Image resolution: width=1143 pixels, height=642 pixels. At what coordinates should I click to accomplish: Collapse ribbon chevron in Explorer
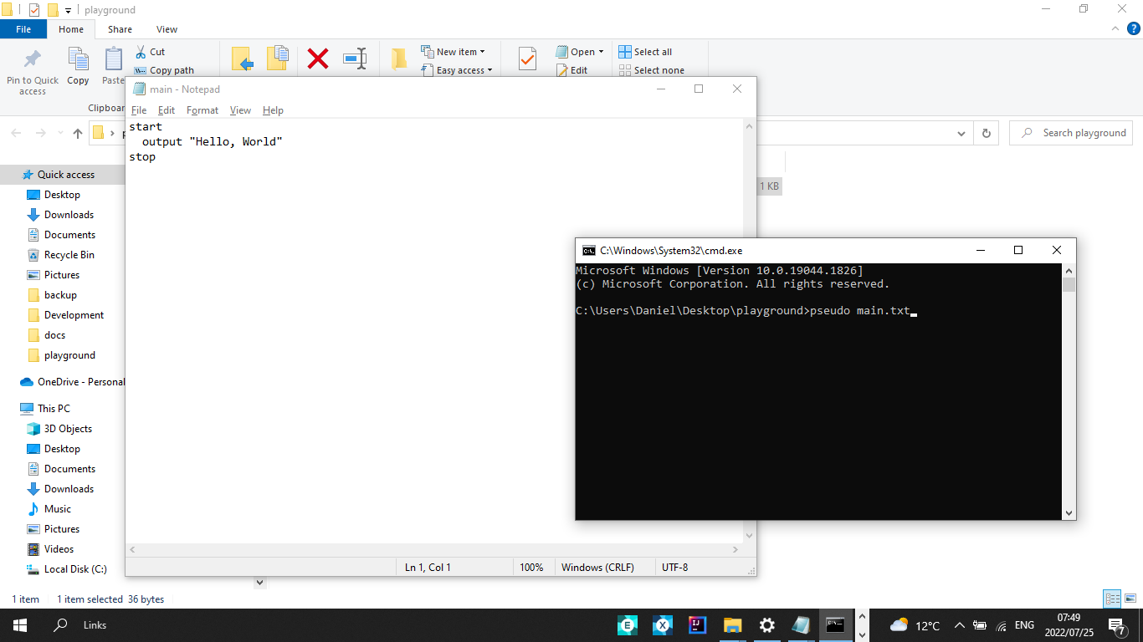tap(1115, 28)
